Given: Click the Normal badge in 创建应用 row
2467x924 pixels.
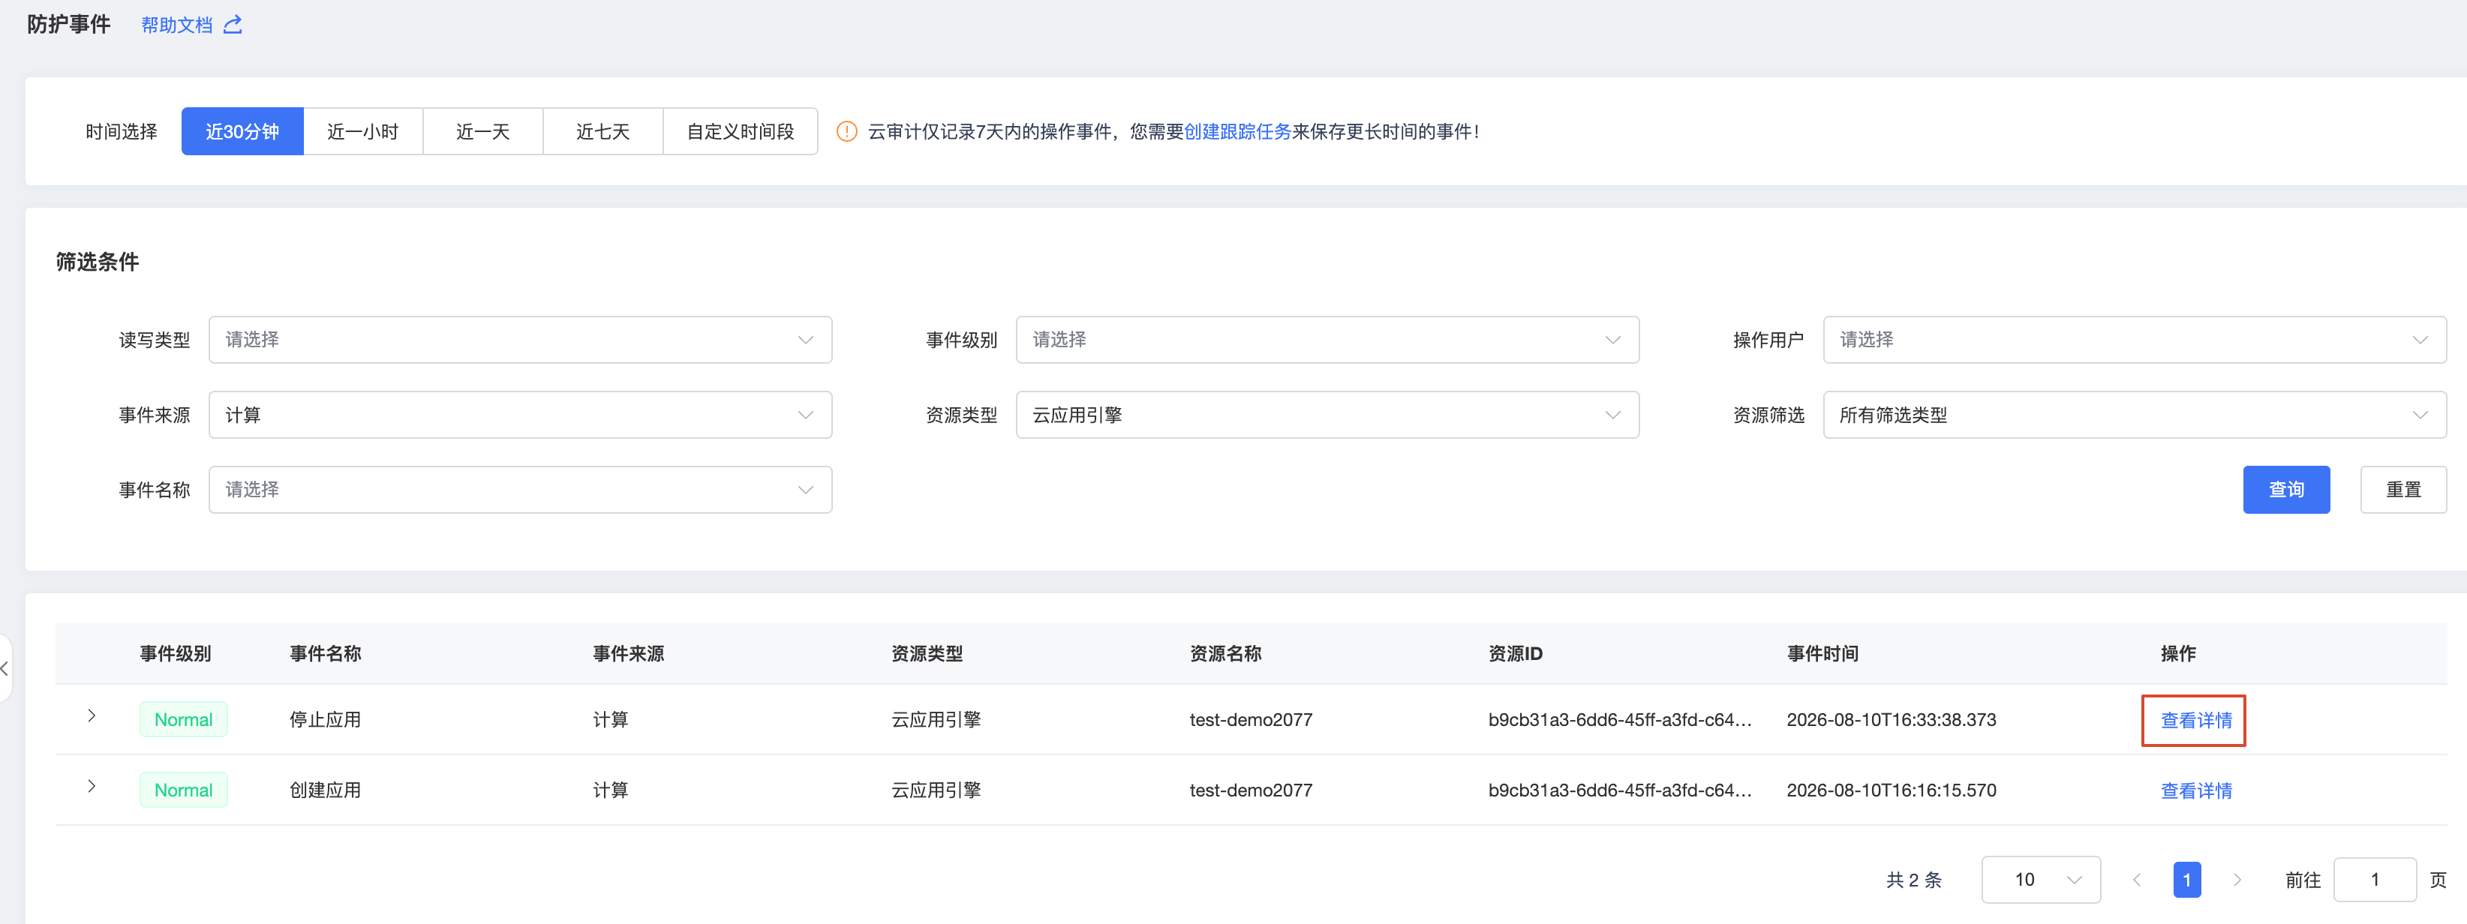Looking at the screenshot, I should [x=184, y=790].
